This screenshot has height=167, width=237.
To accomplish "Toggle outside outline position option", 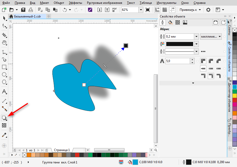I will (x=203, y=76).
